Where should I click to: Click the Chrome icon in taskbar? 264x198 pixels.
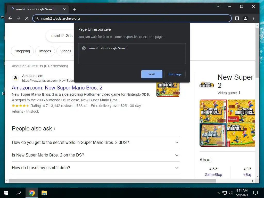pyautogui.click(x=32, y=193)
